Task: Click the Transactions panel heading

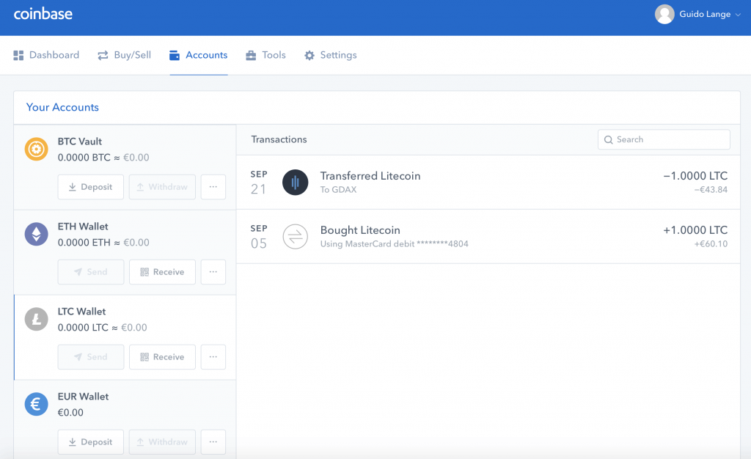Action: point(279,139)
